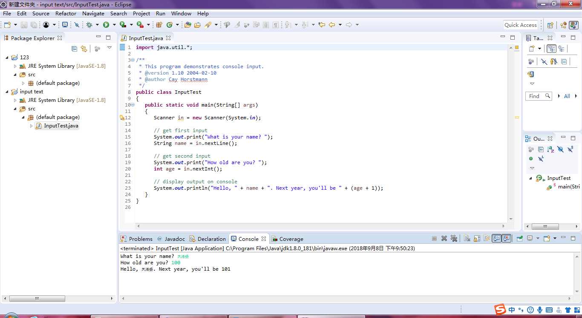Click the Skip All Breakpoints icon

(x=77, y=25)
